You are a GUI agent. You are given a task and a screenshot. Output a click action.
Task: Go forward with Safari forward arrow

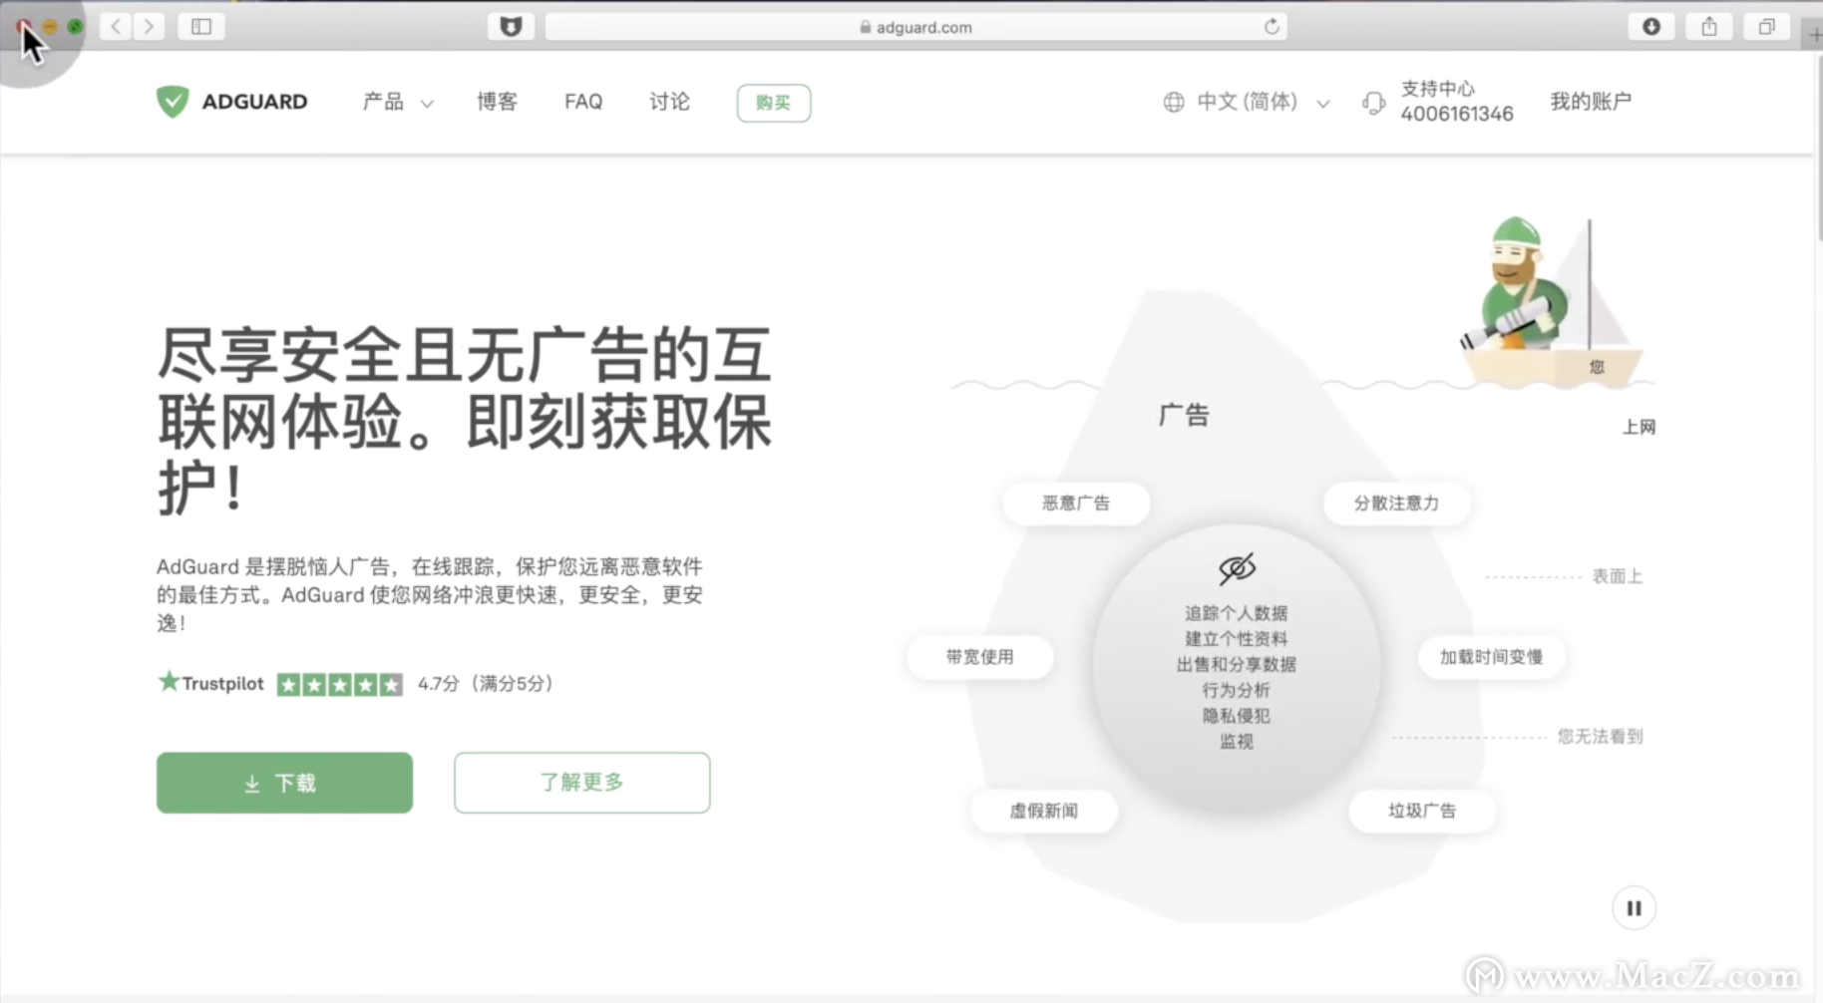[x=149, y=26]
